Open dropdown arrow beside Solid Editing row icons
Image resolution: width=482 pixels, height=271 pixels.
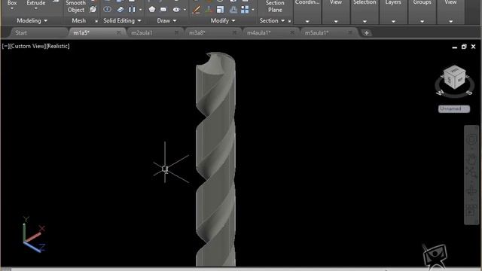[x=141, y=10]
